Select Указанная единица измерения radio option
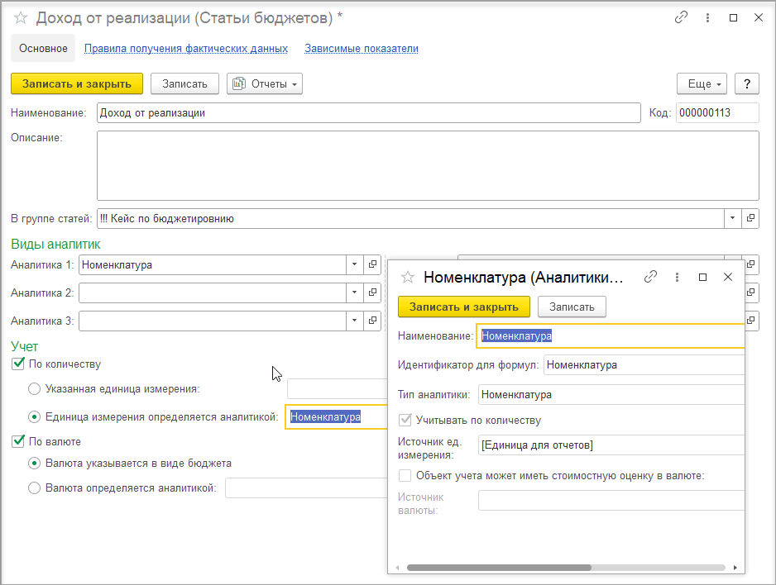 [34, 388]
